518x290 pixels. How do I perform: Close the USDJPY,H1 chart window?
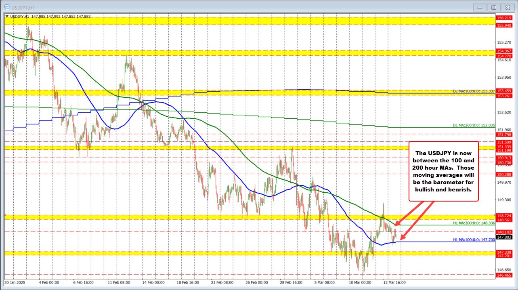[508, 7]
